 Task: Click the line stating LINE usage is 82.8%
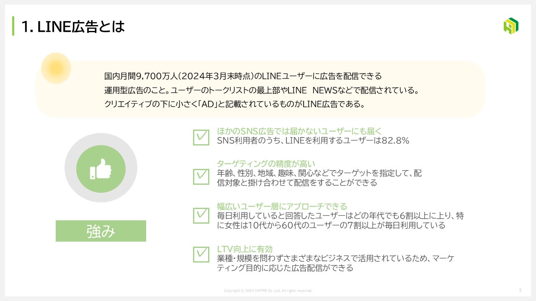click(x=313, y=141)
